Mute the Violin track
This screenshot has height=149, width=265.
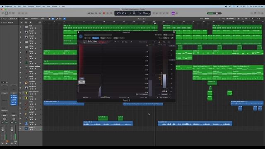(x=31, y=104)
